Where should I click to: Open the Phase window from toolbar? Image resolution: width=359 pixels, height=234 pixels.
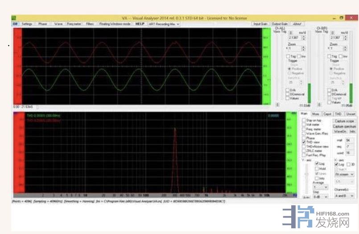[42, 24]
